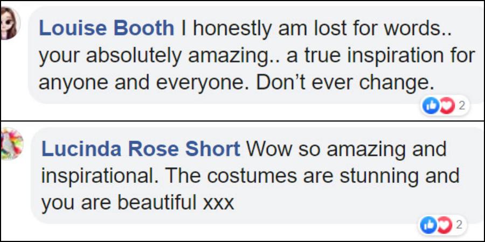This screenshot has width=485, height=242.
Task: Click the blue Like reaction on Louise Booth's comment
Action: pos(431,106)
